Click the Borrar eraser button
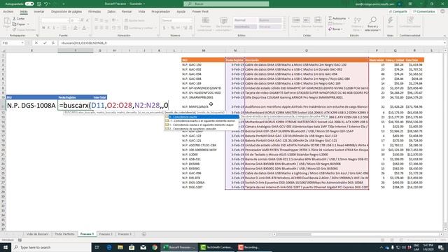The width and height of the screenshot is (448, 252). coord(335,29)
